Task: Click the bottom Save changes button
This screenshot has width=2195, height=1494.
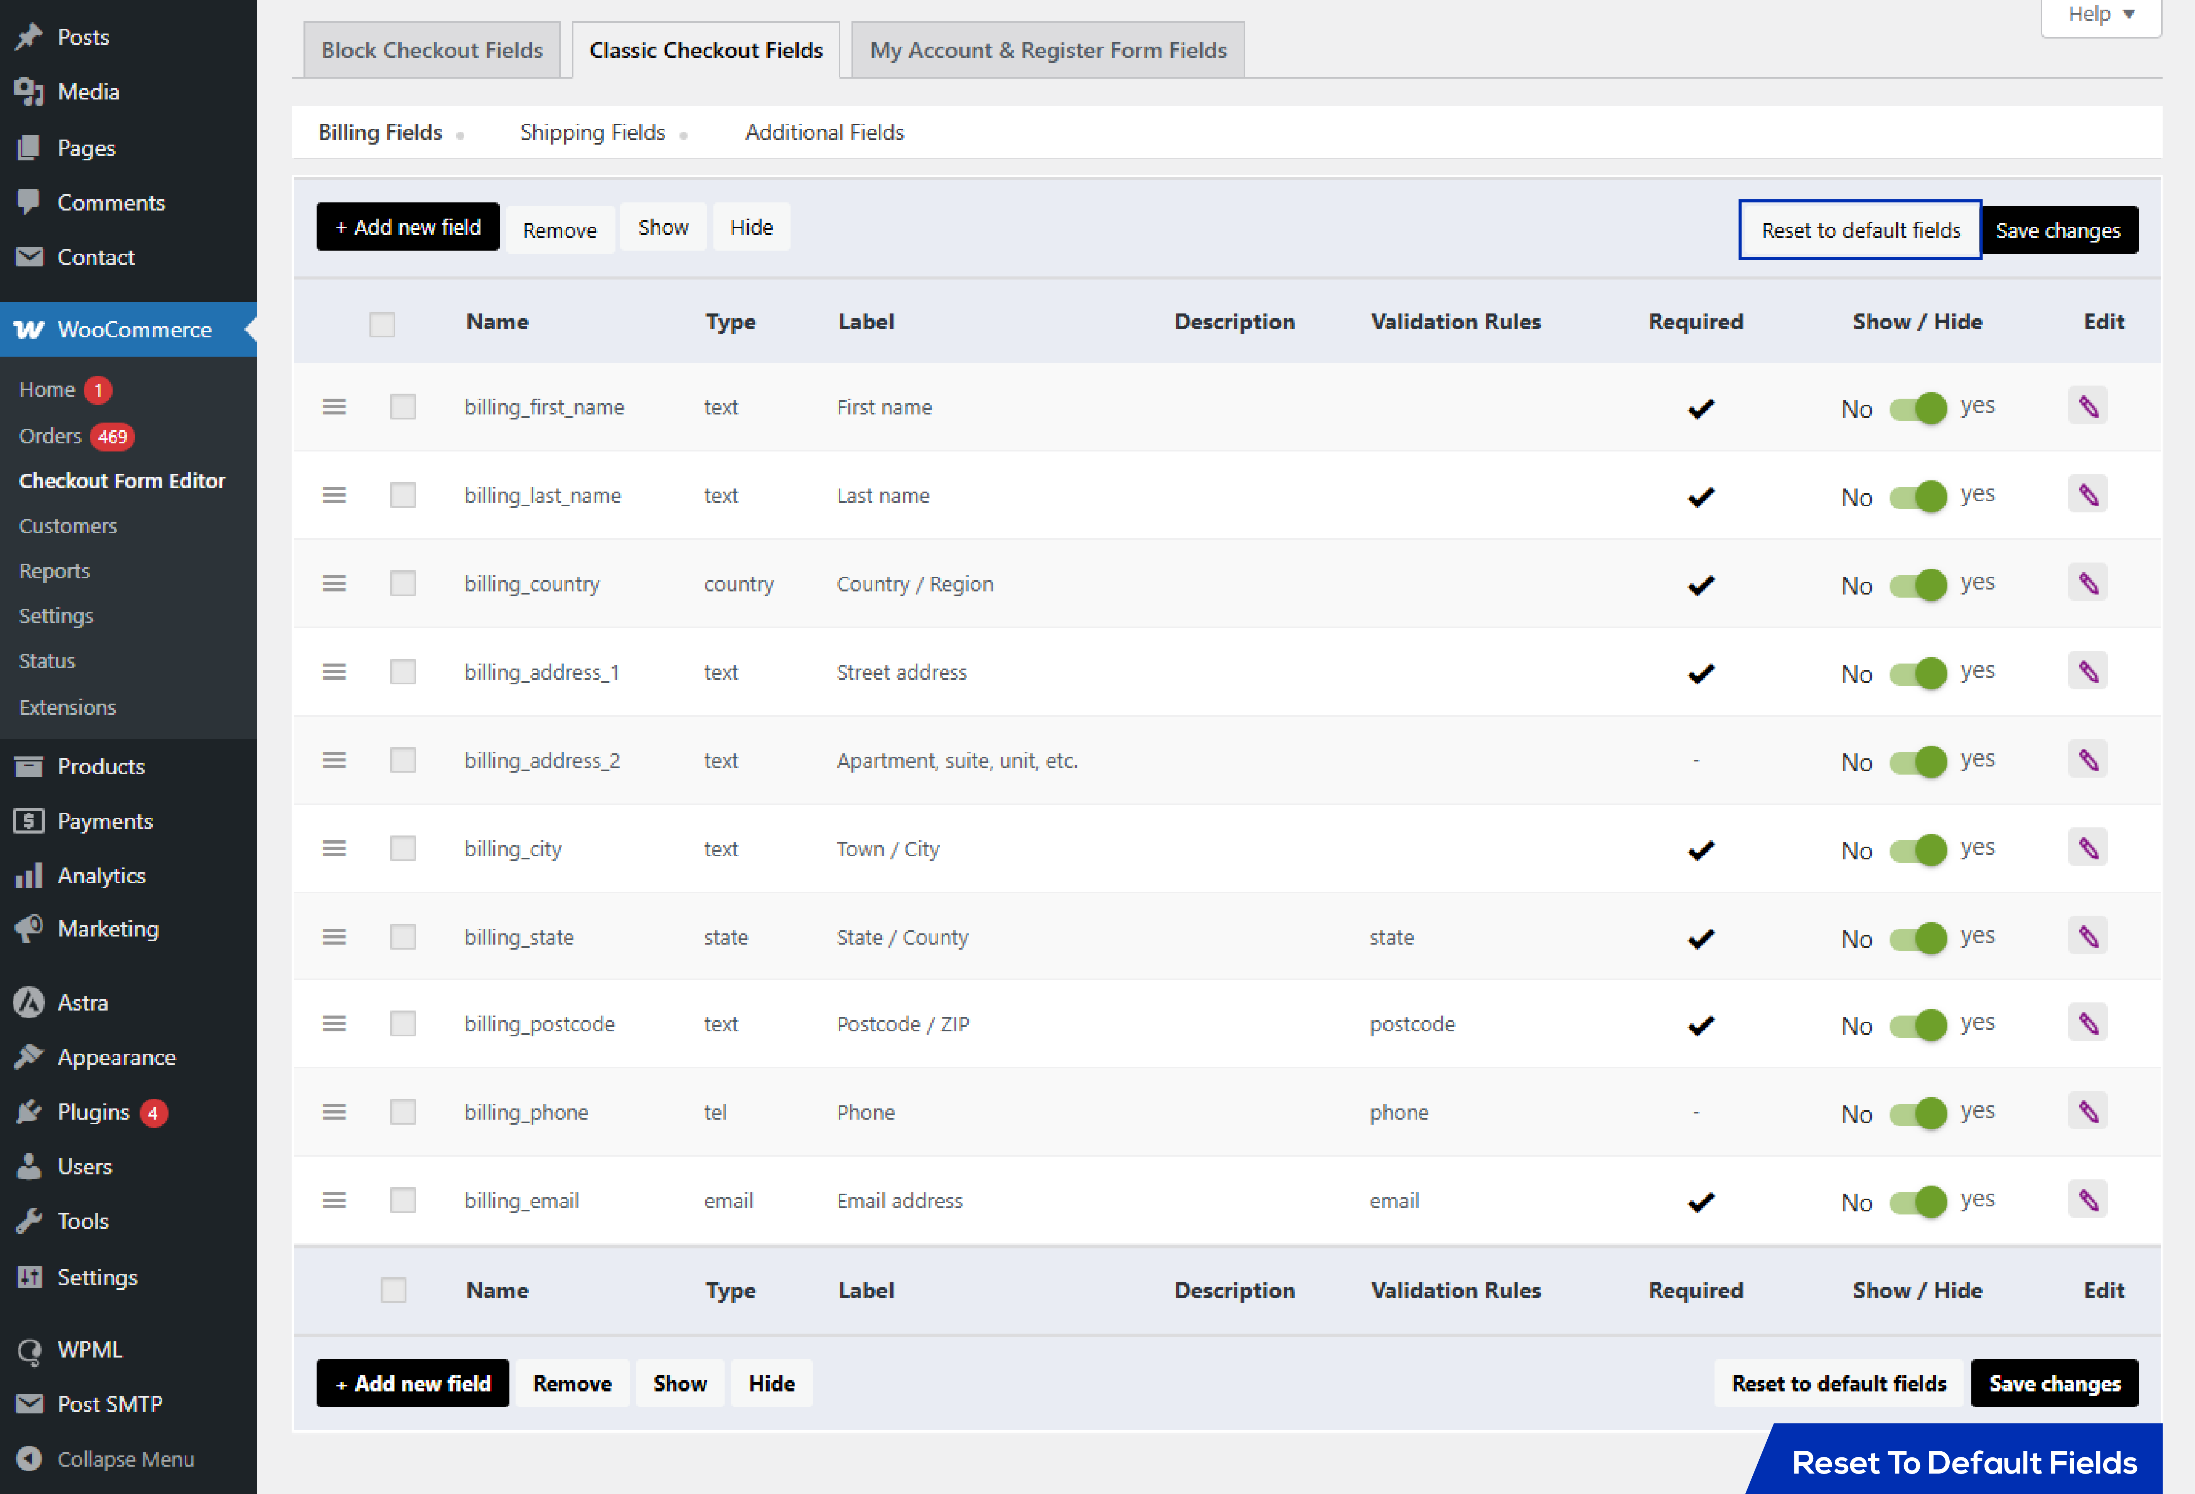Action: click(x=2054, y=1383)
